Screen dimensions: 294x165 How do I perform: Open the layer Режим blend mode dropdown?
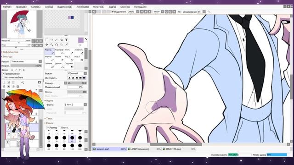26,61
